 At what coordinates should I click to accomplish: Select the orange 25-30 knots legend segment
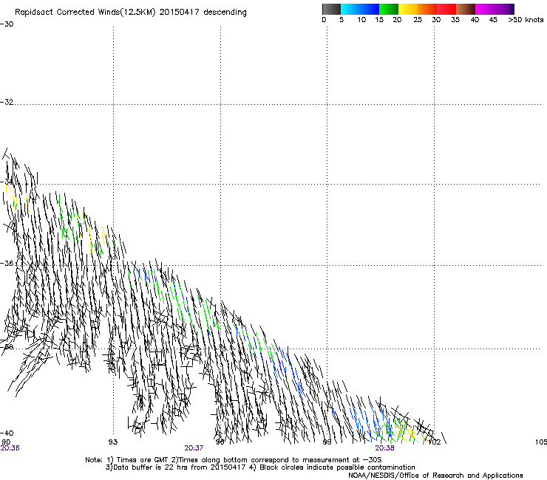pos(427,9)
